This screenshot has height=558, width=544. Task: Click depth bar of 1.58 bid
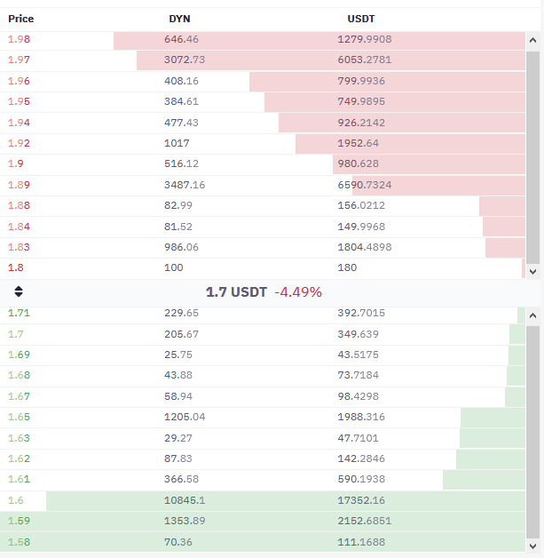pos(263,542)
